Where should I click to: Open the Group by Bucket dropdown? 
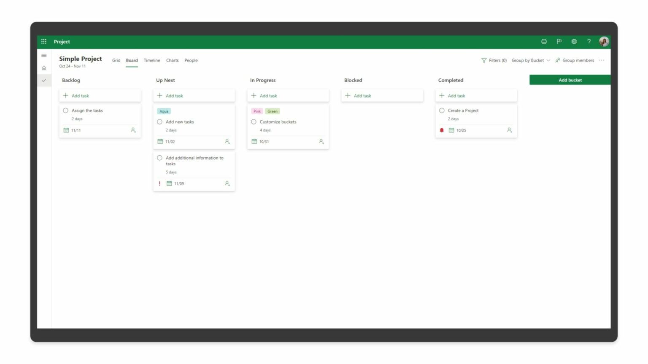(529, 60)
